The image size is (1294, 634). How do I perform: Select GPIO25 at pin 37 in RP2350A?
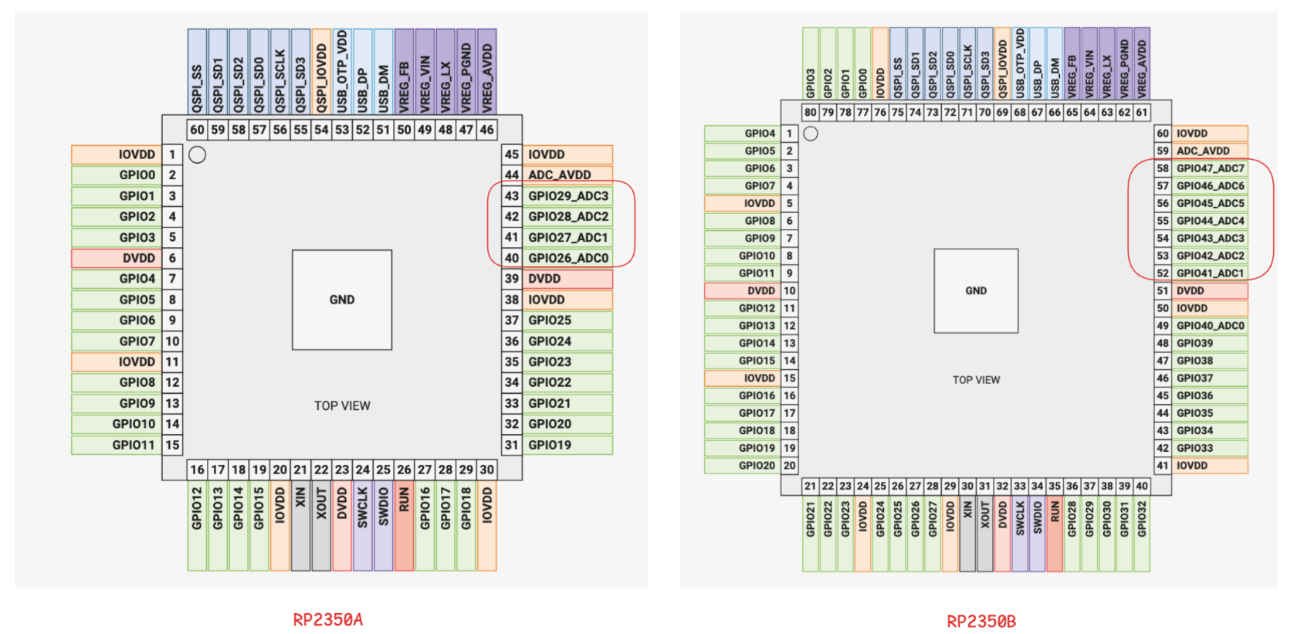tap(568, 320)
